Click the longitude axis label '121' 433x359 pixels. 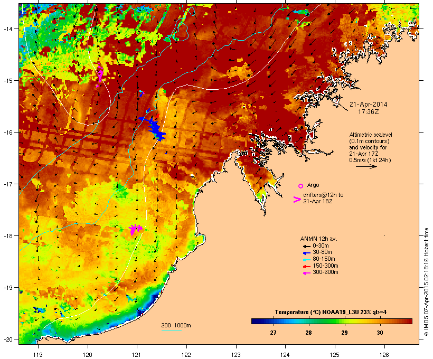(x=137, y=355)
